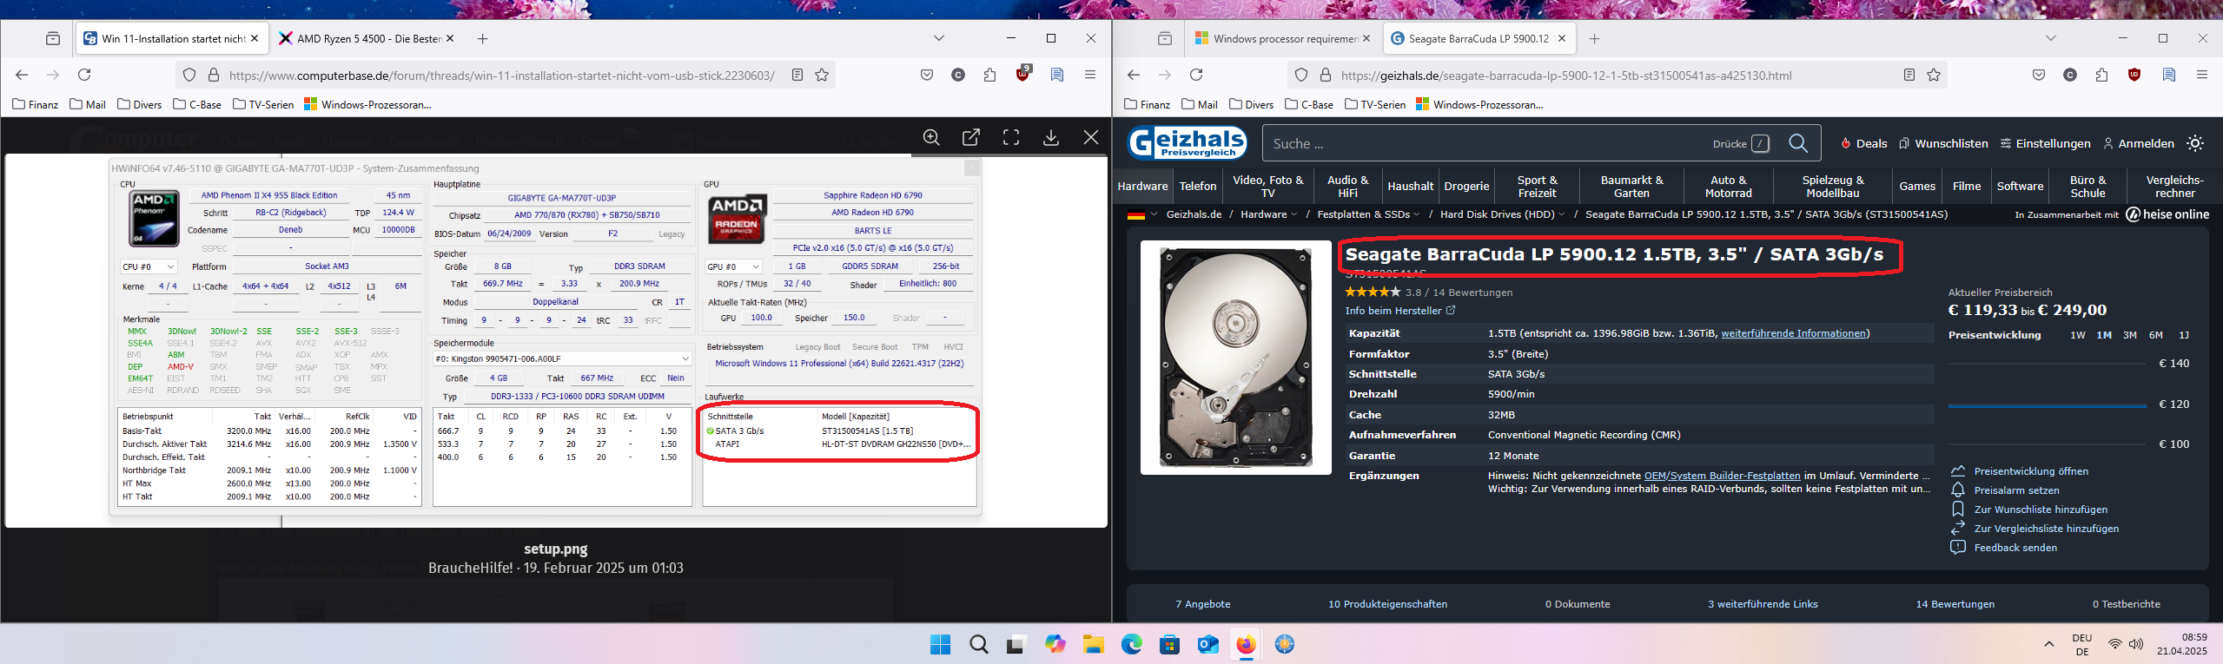The image size is (2223, 664).
Task: Open Deals on Geizhals
Action: click(1863, 143)
